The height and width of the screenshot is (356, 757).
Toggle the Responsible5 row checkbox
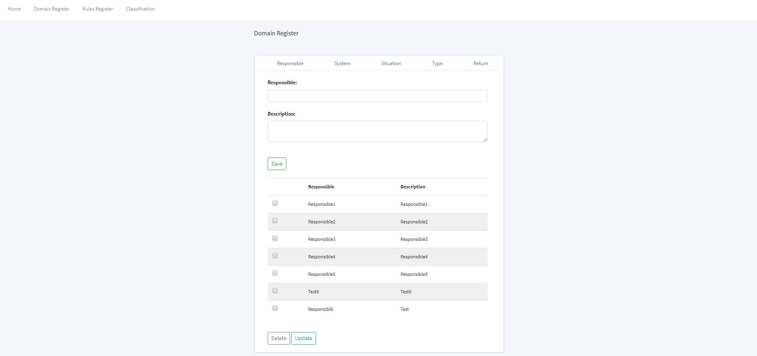275,273
